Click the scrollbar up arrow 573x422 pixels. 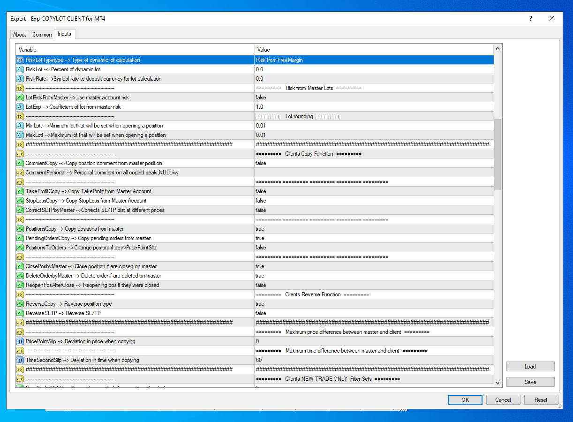point(498,48)
